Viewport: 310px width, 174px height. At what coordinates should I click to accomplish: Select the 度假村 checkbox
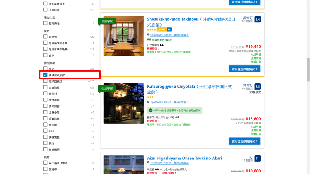(x=45, y=94)
